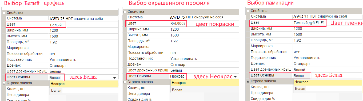Collapse Строка заказа section in the Белый color panel
The image size is (363, 101).
click(4, 83)
